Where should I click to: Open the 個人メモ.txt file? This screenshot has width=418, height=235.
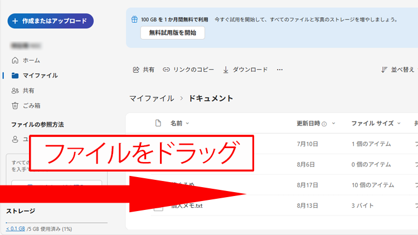click(x=187, y=205)
